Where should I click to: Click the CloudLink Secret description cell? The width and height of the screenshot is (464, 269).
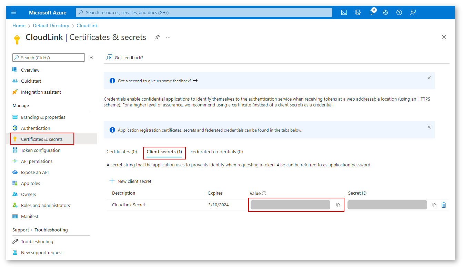click(129, 205)
